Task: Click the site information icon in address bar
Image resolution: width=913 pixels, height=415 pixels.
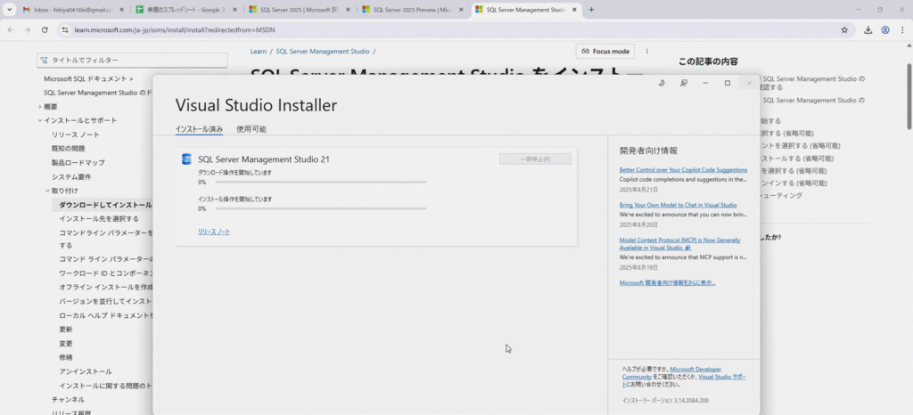Action: (x=65, y=29)
